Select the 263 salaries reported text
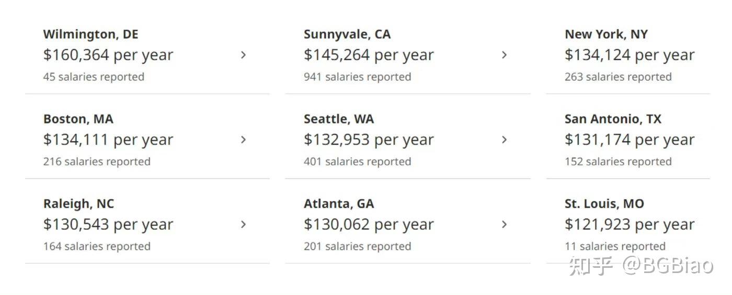The image size is (732, 295). tap(617, 77)
